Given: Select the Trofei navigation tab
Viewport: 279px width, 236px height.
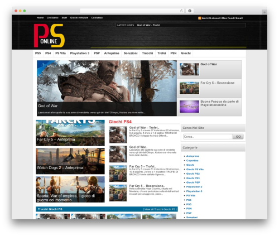Looking at the screenshot, I should 162,53.
